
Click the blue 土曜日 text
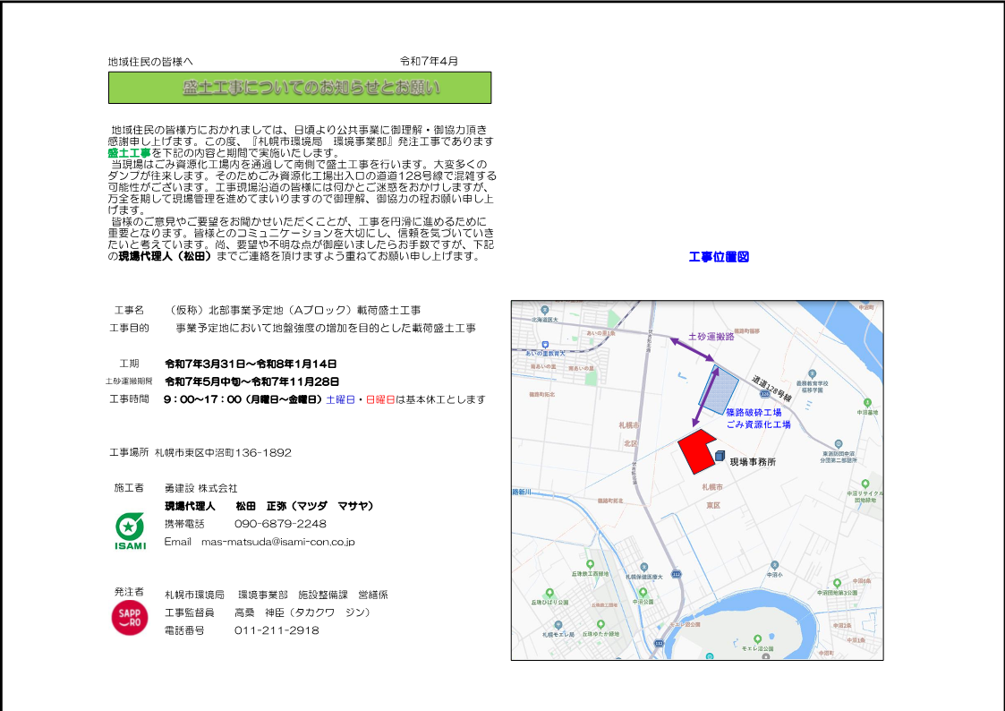point(340,399)
